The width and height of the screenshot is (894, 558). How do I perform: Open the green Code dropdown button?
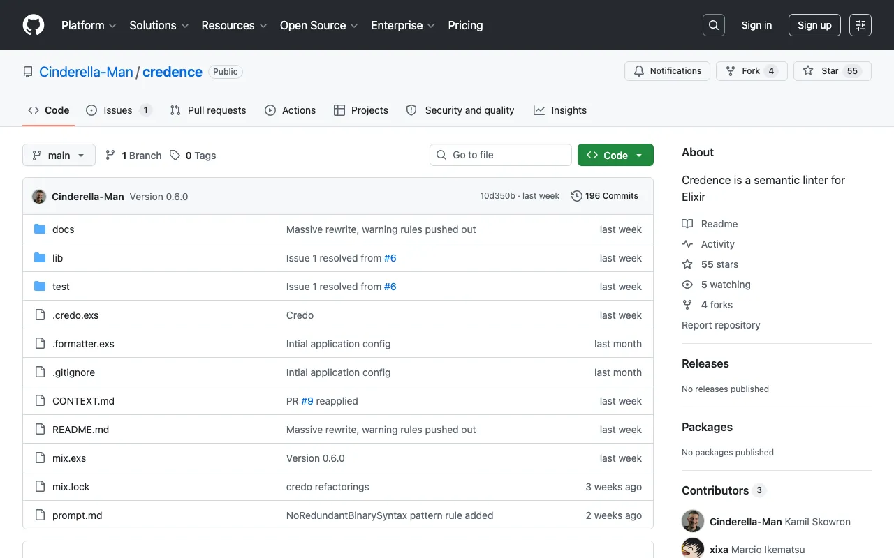[x=615, y=155]
